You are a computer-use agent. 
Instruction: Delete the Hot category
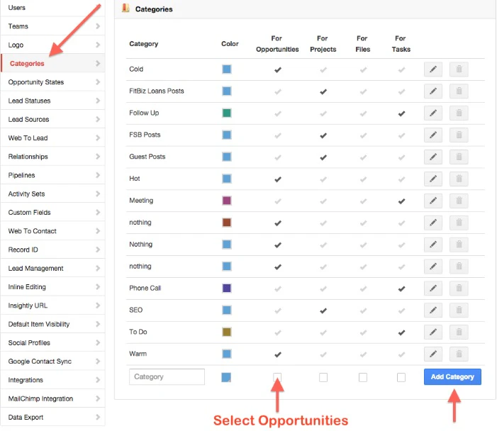point(459,179)
